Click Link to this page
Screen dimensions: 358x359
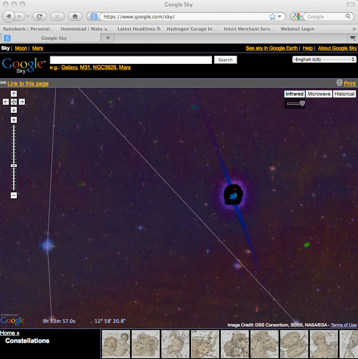pos(28,84)
